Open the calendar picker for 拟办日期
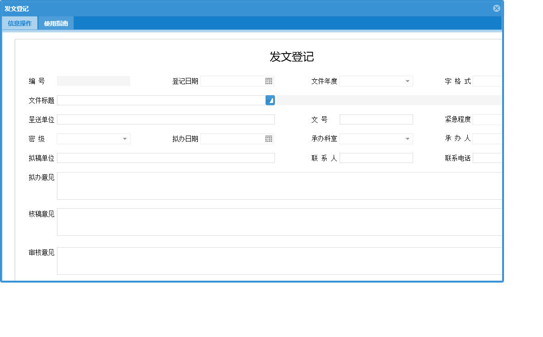This screenshot has height=337, width=543. click(x=269, y=138)
